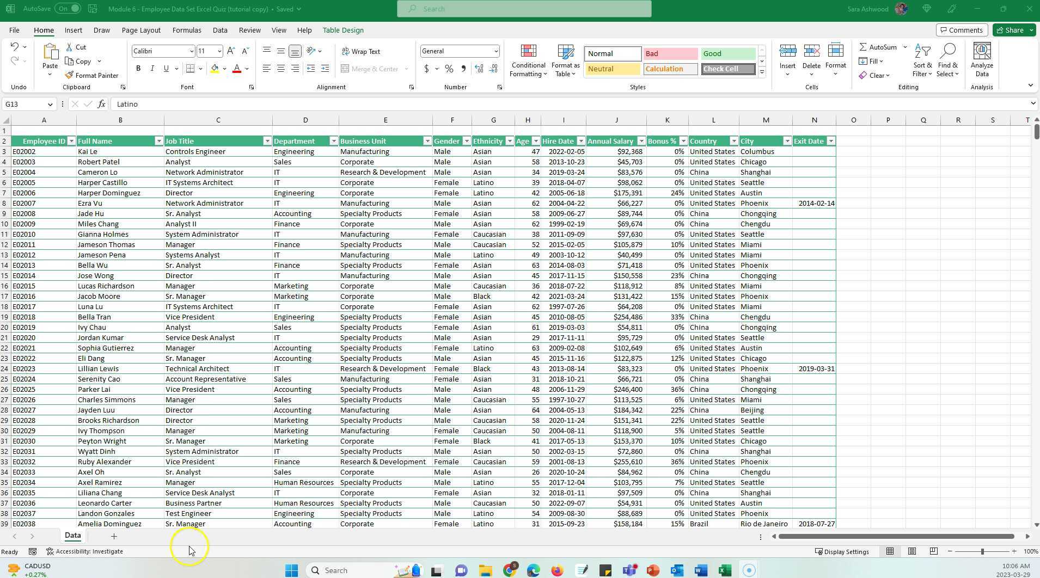Screen dimensions: 1040x578
Task: Open the filter dropdown on Department column
Action: (333, 141)
